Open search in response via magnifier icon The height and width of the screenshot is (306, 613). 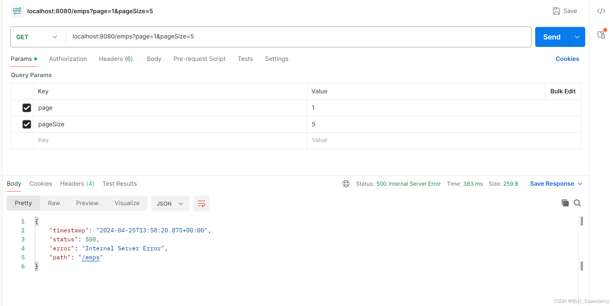point(577,203)
